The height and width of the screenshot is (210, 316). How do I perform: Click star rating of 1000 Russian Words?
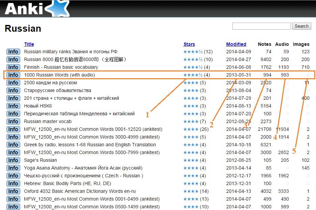[x=193, y=75]
